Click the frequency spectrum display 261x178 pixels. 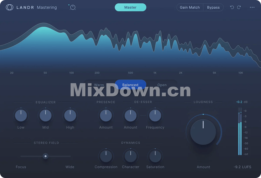point(130,46)
